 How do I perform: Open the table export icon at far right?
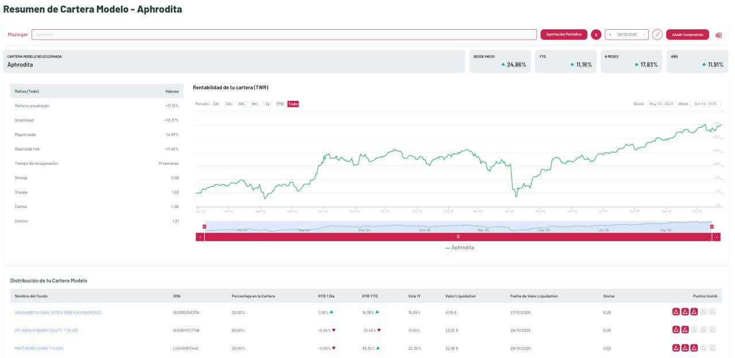[718, 35]
